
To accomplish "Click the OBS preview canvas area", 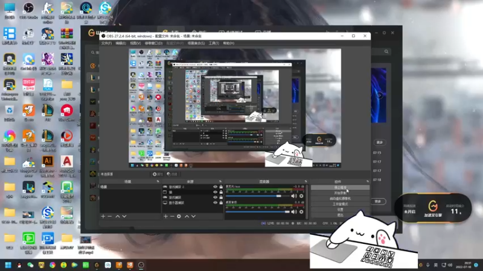I will tap(235, 108).
